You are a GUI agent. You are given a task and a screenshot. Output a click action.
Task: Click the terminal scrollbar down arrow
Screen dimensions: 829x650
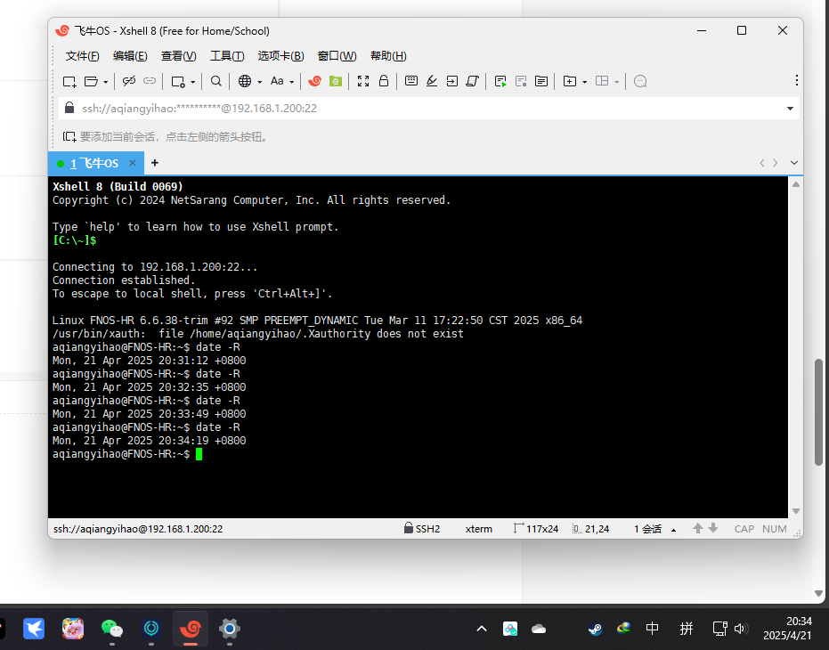pyautogui.click(x=796, y=511)
